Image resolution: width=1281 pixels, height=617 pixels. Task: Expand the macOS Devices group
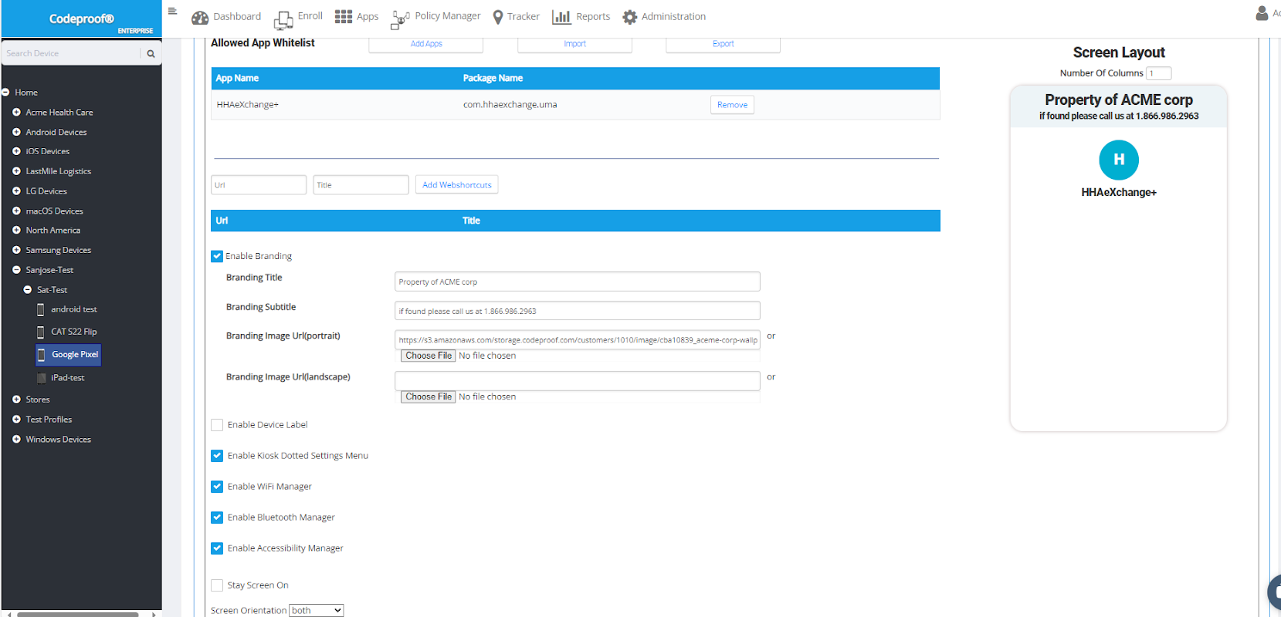(16, 211)
